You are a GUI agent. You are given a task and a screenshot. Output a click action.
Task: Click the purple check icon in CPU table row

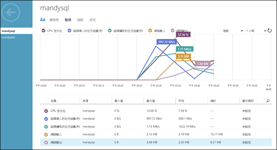pyautogui.click(x=46, y=111)
